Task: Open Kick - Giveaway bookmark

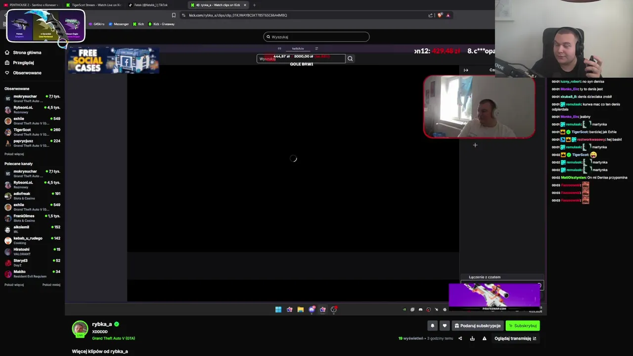Action: [x=162, y=24]
